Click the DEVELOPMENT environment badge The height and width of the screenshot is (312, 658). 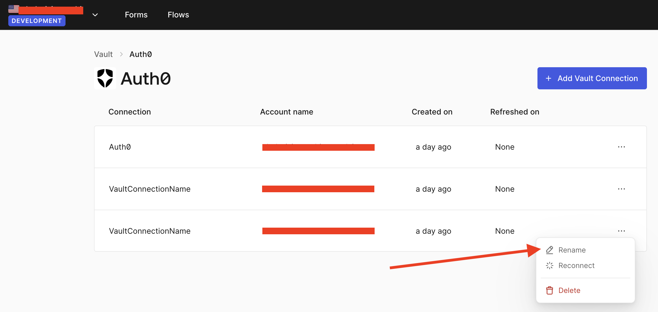37,20
